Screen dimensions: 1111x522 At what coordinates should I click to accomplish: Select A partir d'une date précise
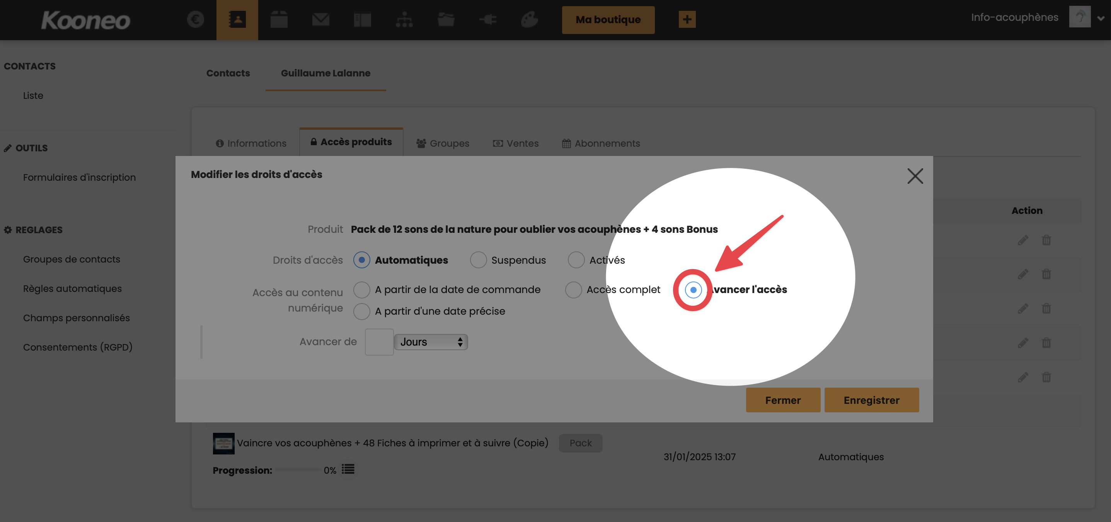pos(361,312)
